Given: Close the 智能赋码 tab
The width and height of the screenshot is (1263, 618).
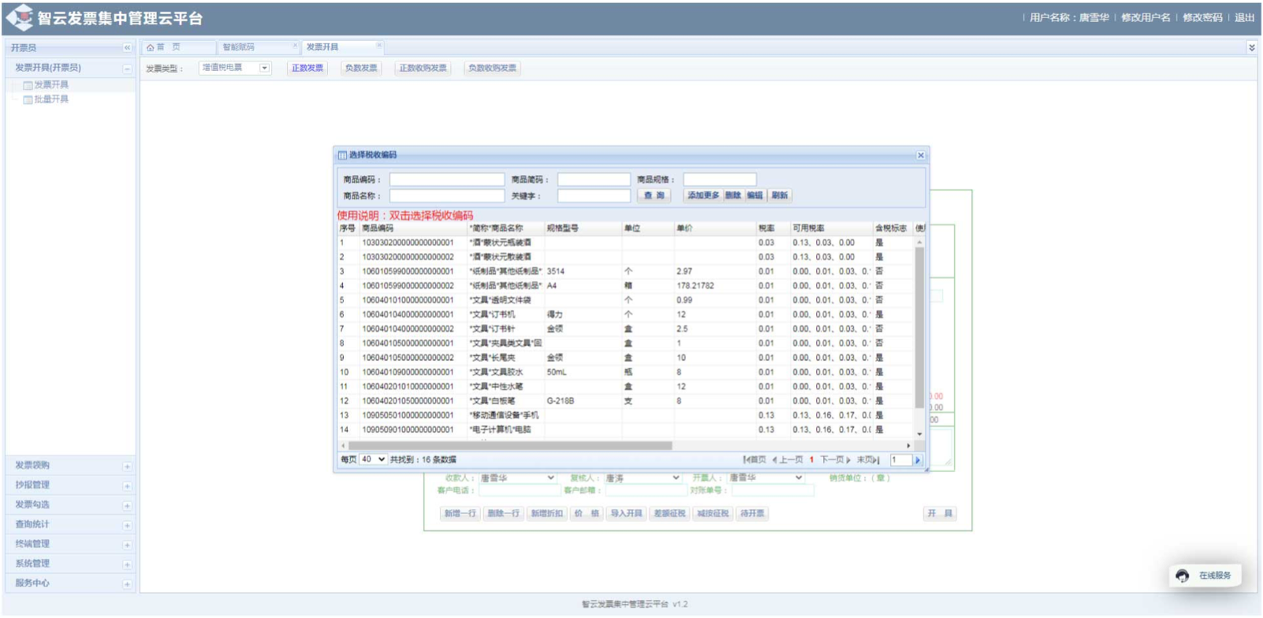Looking at the screenshot, I should coord(295,46).
